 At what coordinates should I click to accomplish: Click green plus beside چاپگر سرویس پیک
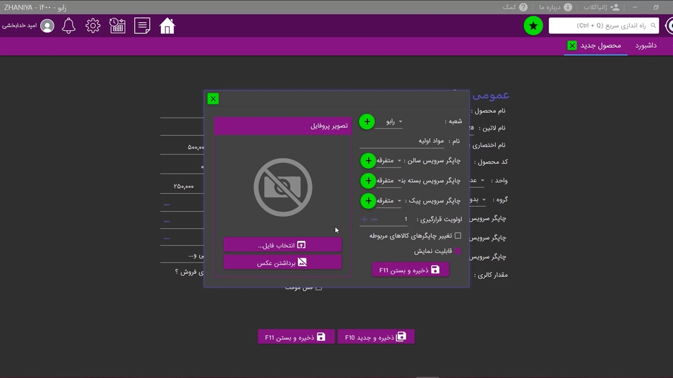368,201
